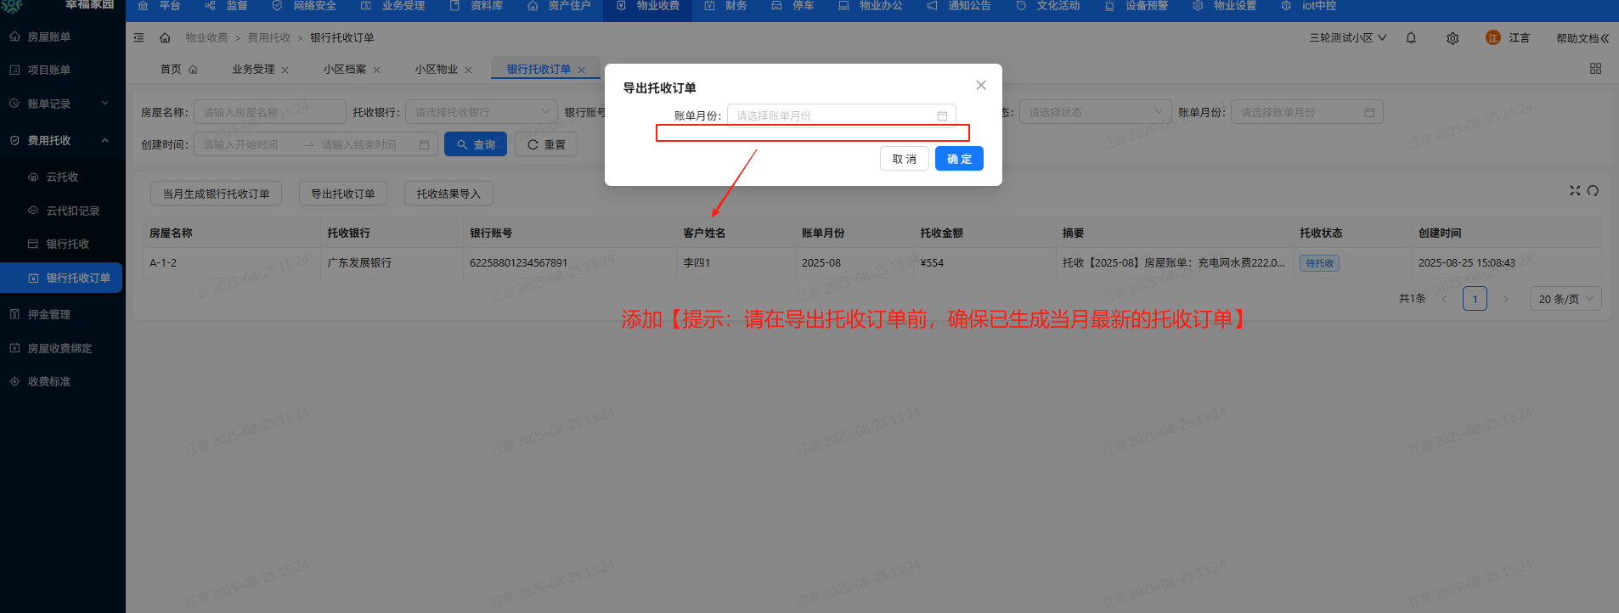
Task: Switch to the 业务受理 page tab
Action: [x=253, y=70]
